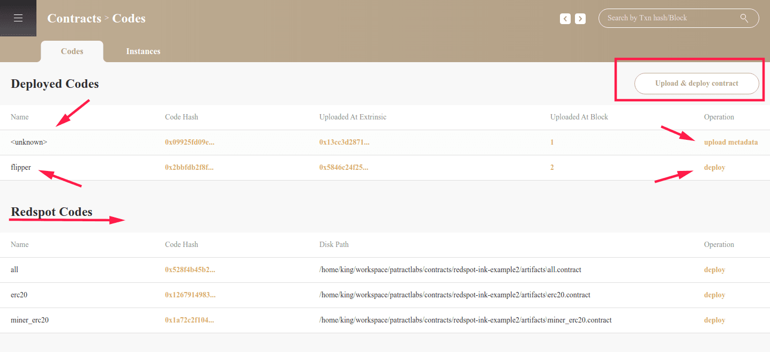Open the hamburger menu icon
Viewport: 770px width, 352px height.
coord(18,18)
